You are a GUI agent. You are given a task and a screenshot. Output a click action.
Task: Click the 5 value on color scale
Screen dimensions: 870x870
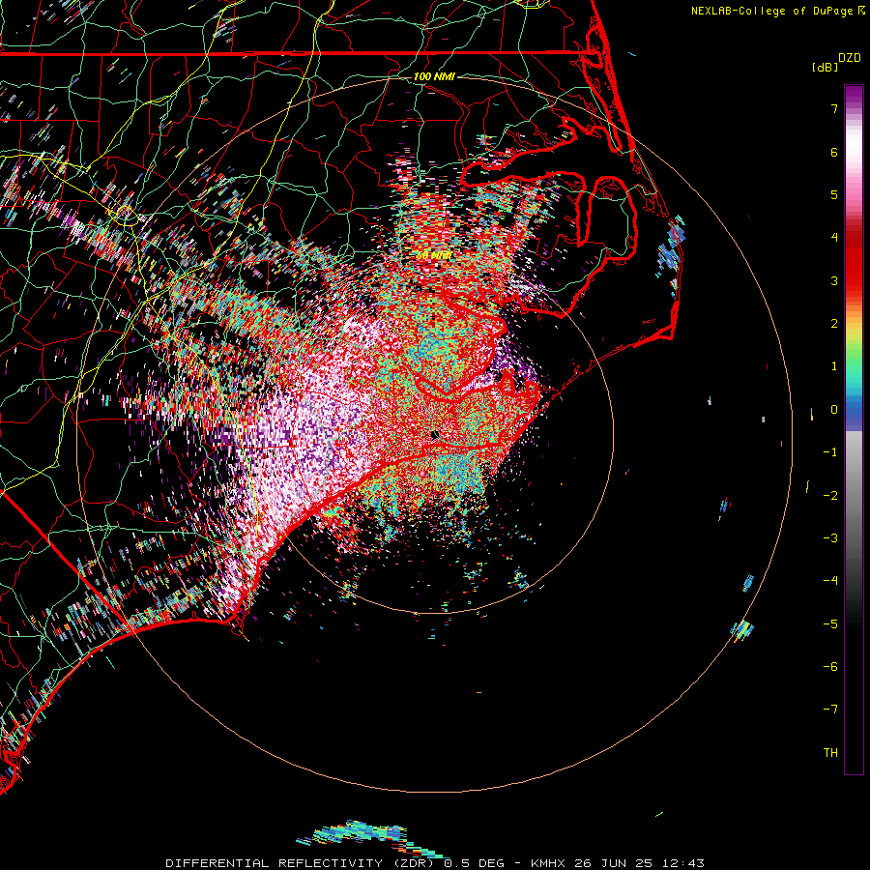(x=834, y=194)
